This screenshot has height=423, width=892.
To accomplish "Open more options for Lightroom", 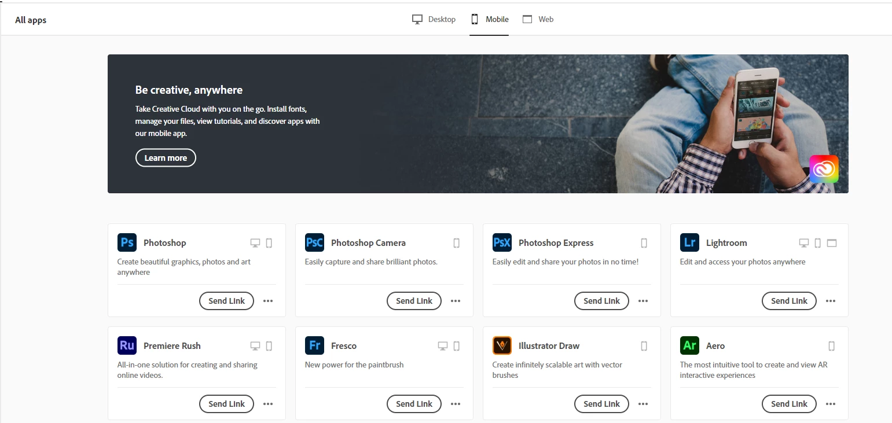I will click(831, 301).
